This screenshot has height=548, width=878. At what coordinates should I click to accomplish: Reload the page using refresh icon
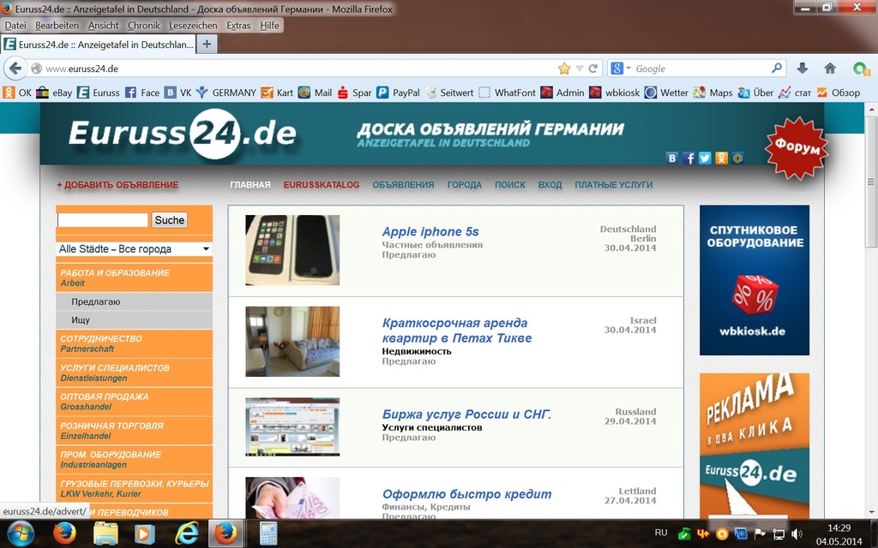pos(593,68)
